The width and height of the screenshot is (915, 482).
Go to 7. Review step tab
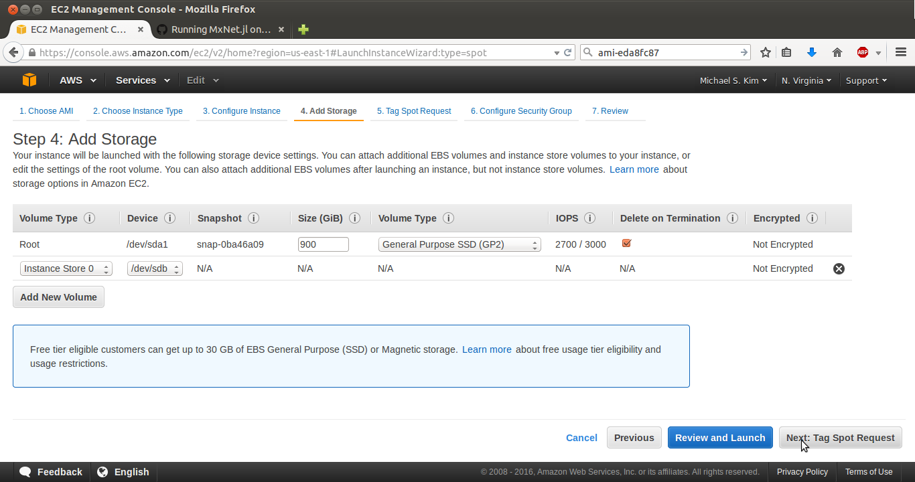pyautogui.click(x=610, y=111)
